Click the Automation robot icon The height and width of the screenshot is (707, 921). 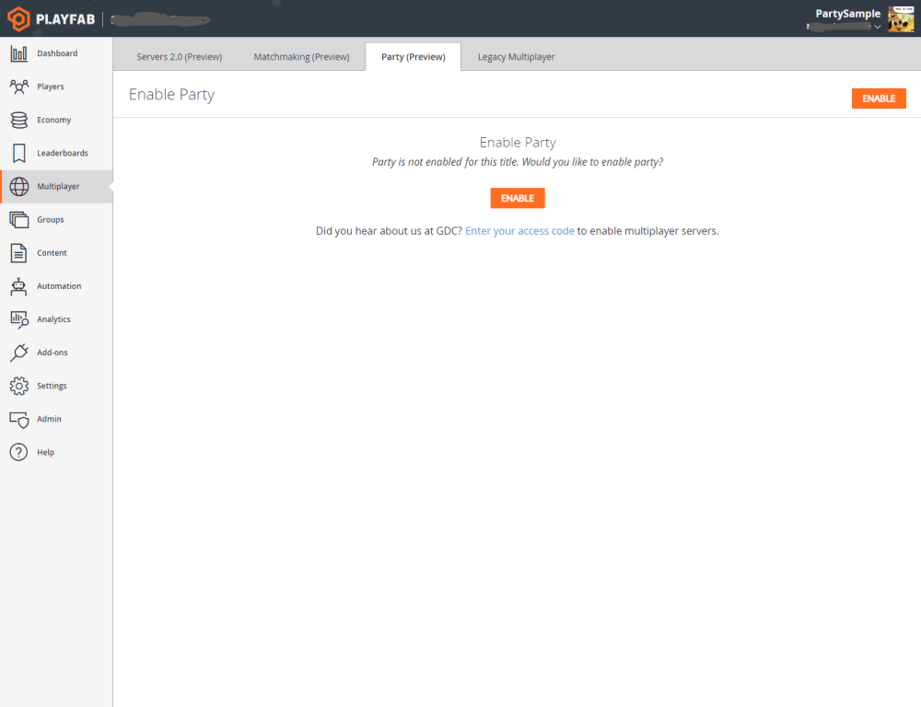18,286
